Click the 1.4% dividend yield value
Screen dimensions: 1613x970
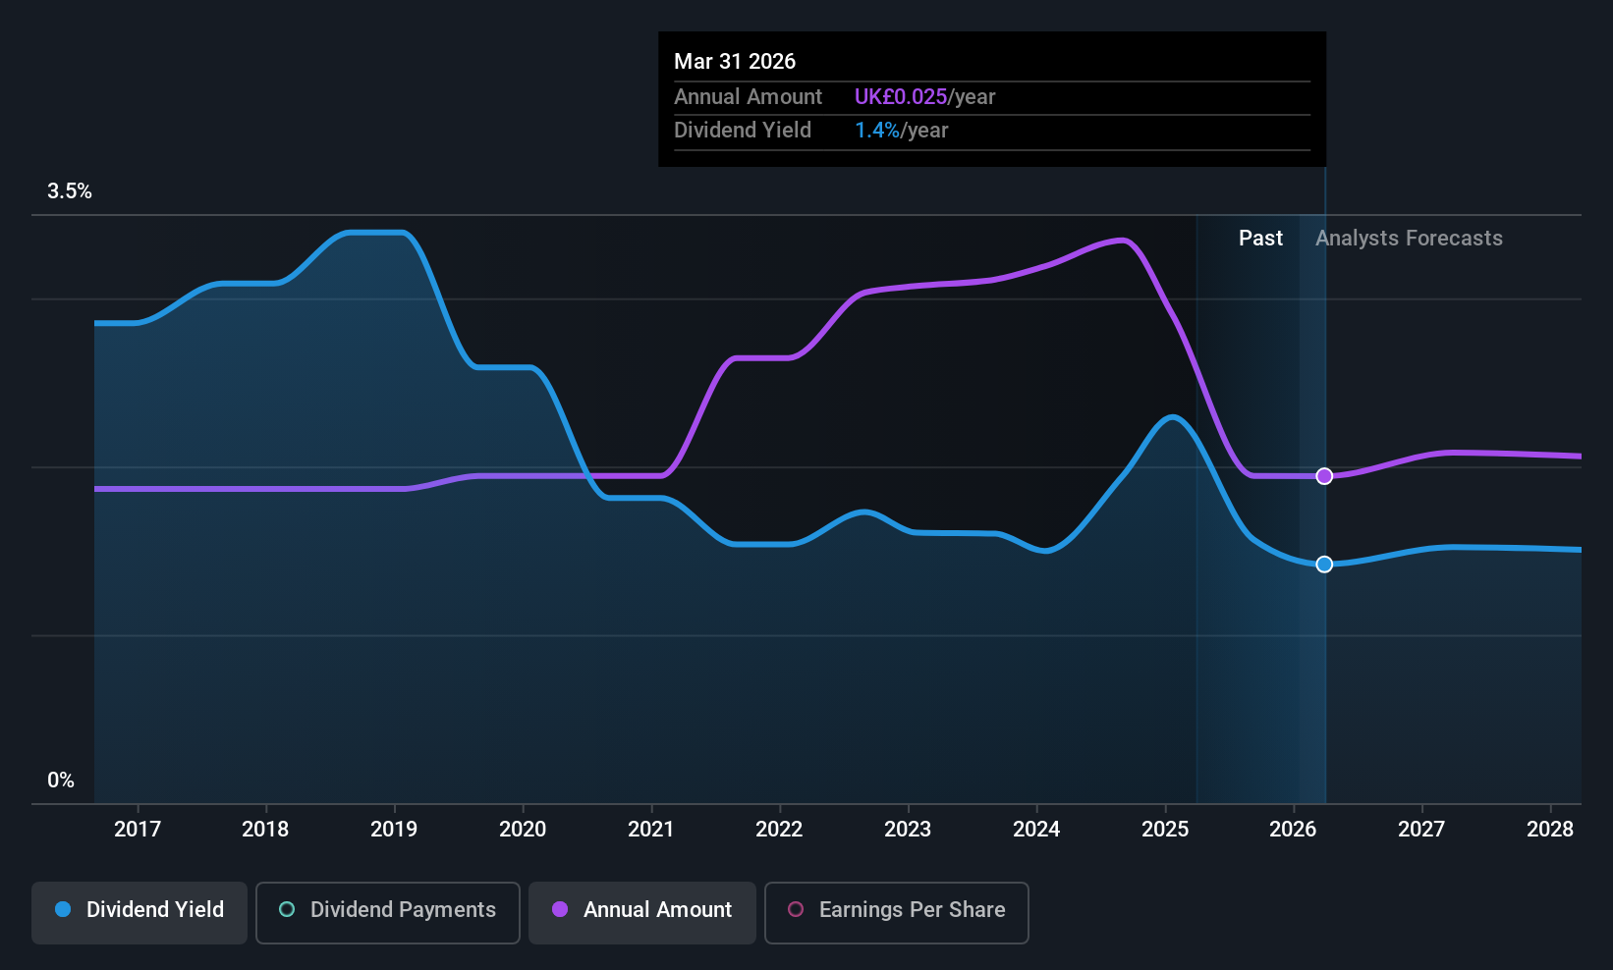point(877,130)
